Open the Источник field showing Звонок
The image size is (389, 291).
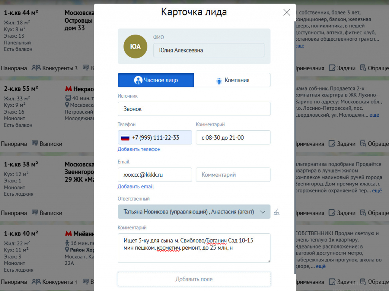(x=194, y=109)
